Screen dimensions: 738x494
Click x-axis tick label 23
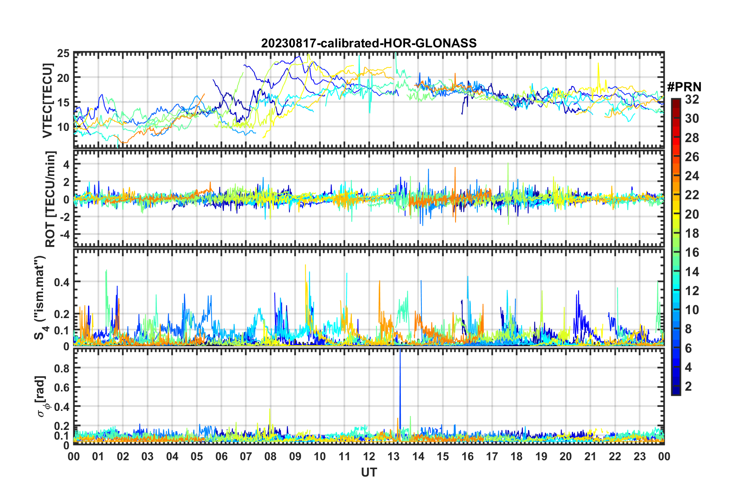click(639, 456)
